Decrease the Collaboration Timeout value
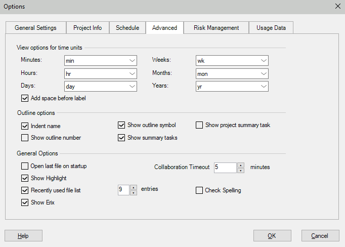The width and height of the screenshot is (345, 247). pyautogui.click(x=241, y=171)
